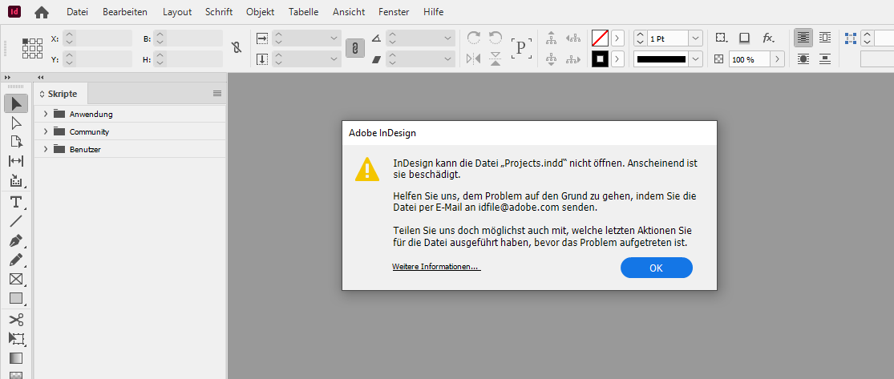This screenshot has width=894, height=379.
Task: Open the stroke weight 1 Pt dropdown
Action: pos(694,38)
